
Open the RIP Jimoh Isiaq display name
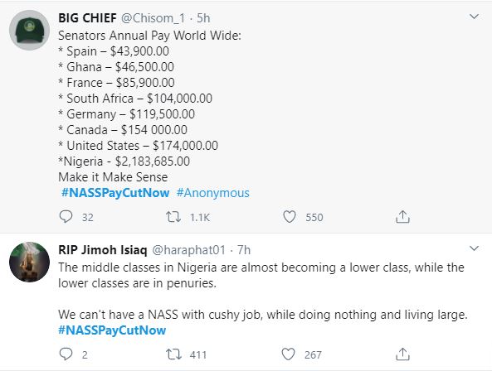tap(103, 250)
